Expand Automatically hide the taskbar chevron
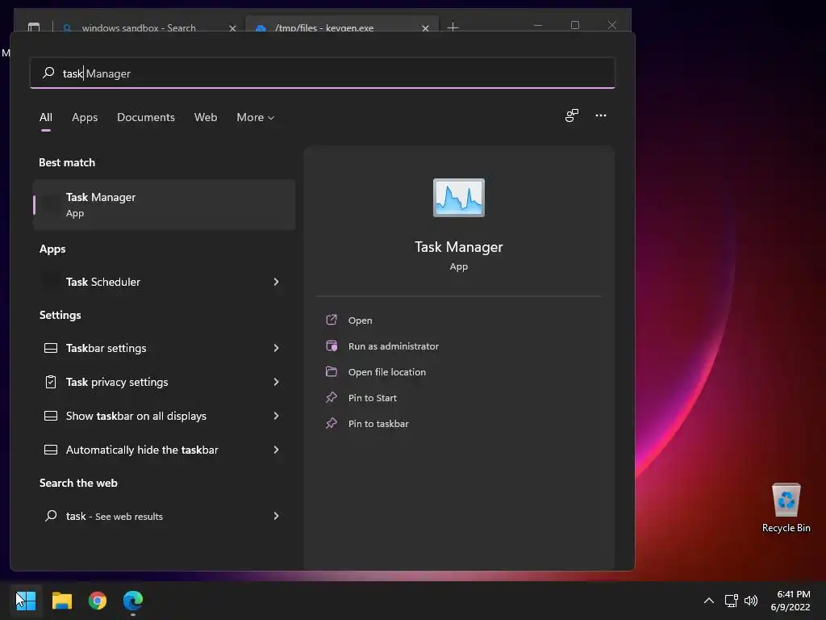826x620 pixels. coord(276,450)
